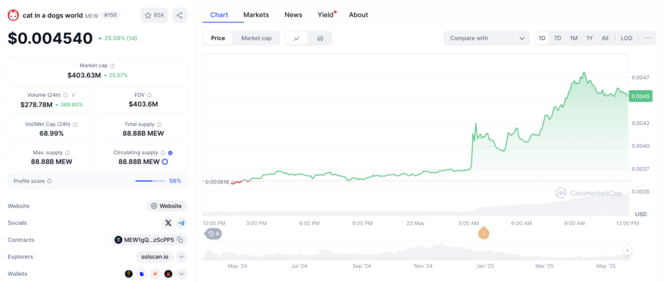Click the 68.99% Vol/Mkt Cap value
The image size is (664, 282).
[x=51, y=134]
